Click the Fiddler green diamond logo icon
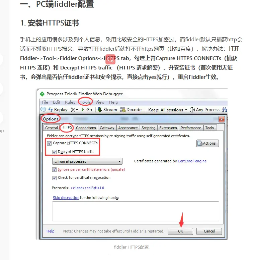The height and width of the screenshot is (260, 253). [42, 94]
